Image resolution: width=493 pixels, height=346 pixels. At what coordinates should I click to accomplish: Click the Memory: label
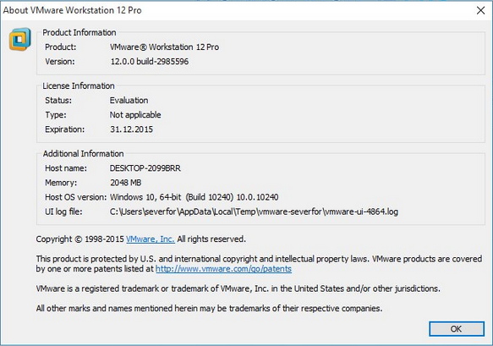pos(61,183)
